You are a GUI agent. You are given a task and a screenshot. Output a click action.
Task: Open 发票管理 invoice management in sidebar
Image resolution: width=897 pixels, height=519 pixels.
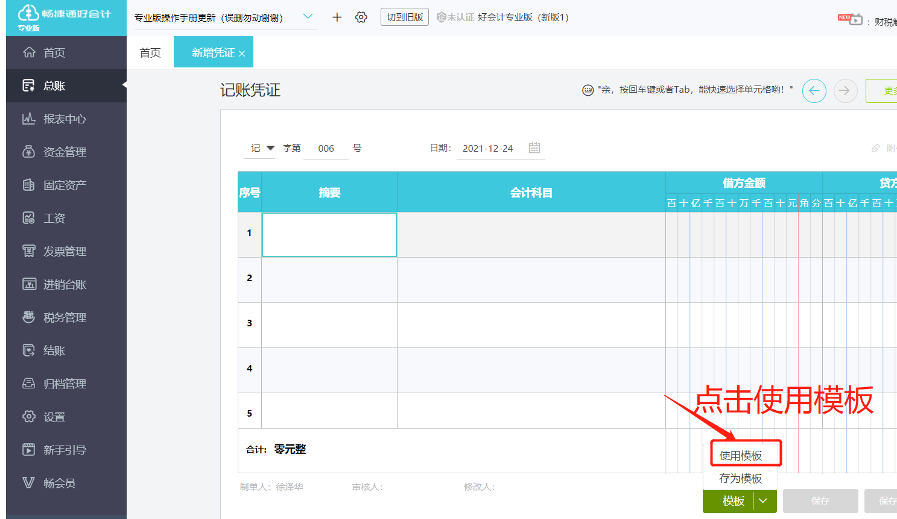[x=65, y=251]
